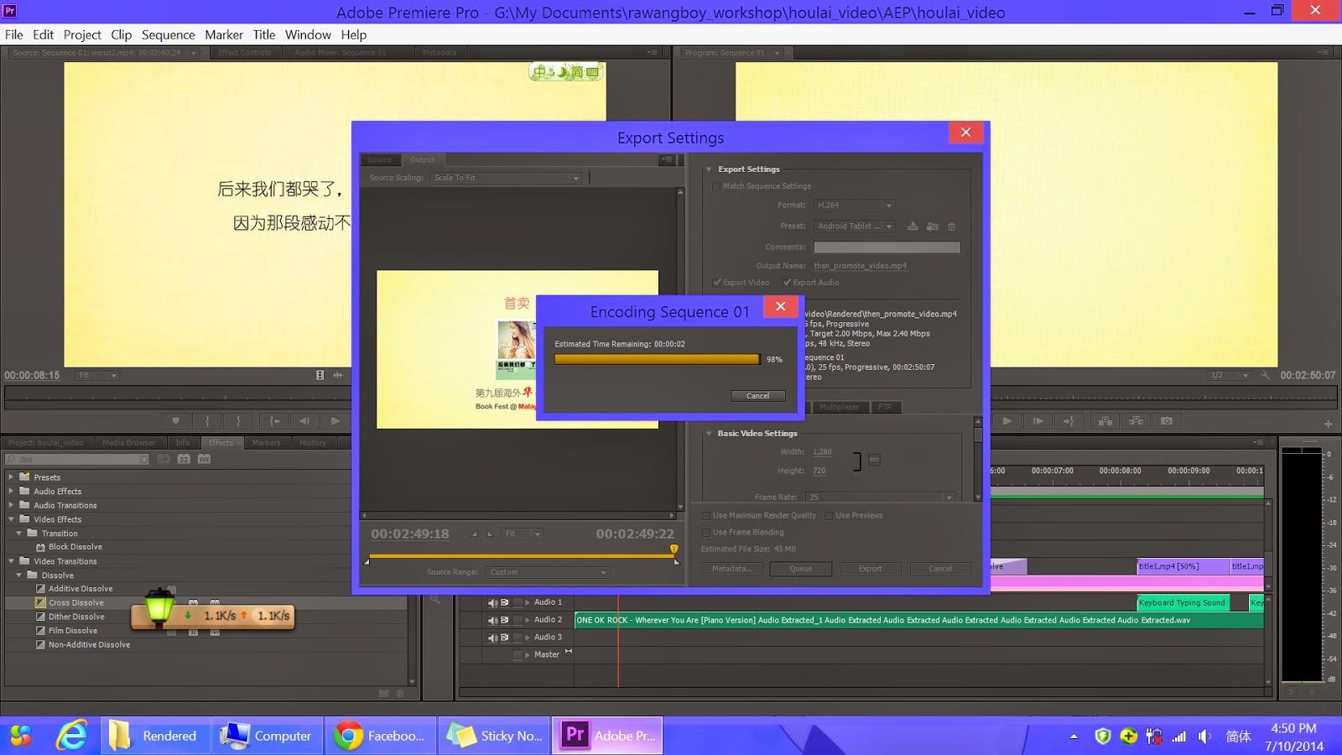Switch to the Output tab in export preview
This screenshot has height=755, width=1342.
pos(423,159)
